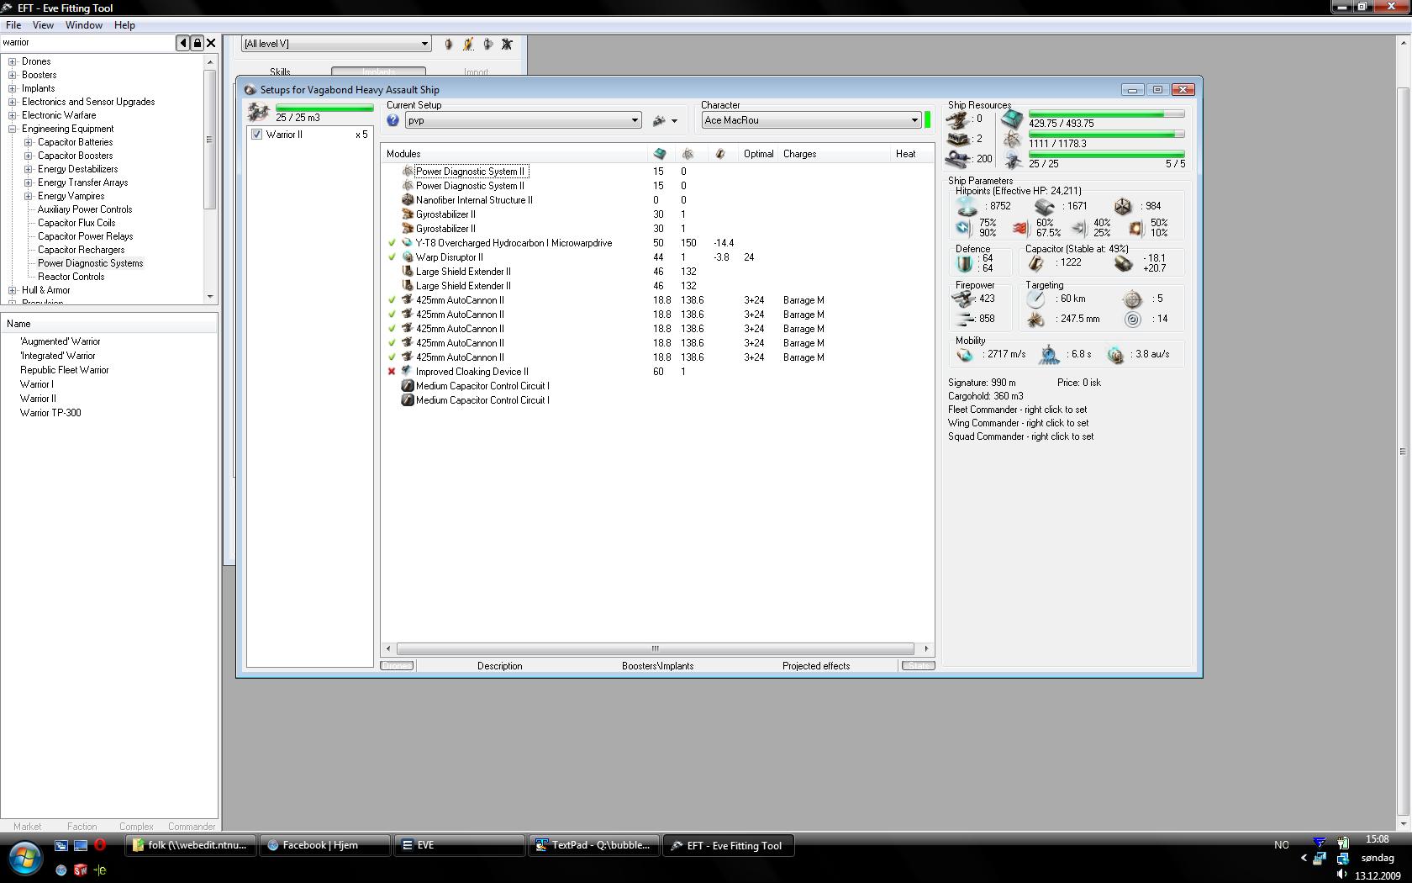Image resolution: width=1412 pixels, height=883 pixels.
Task: Click the capacitor usage column header icon
Action: 719,154
